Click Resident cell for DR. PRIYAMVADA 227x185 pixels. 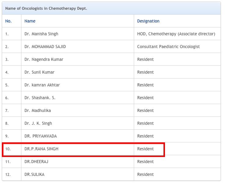(145, 136)
